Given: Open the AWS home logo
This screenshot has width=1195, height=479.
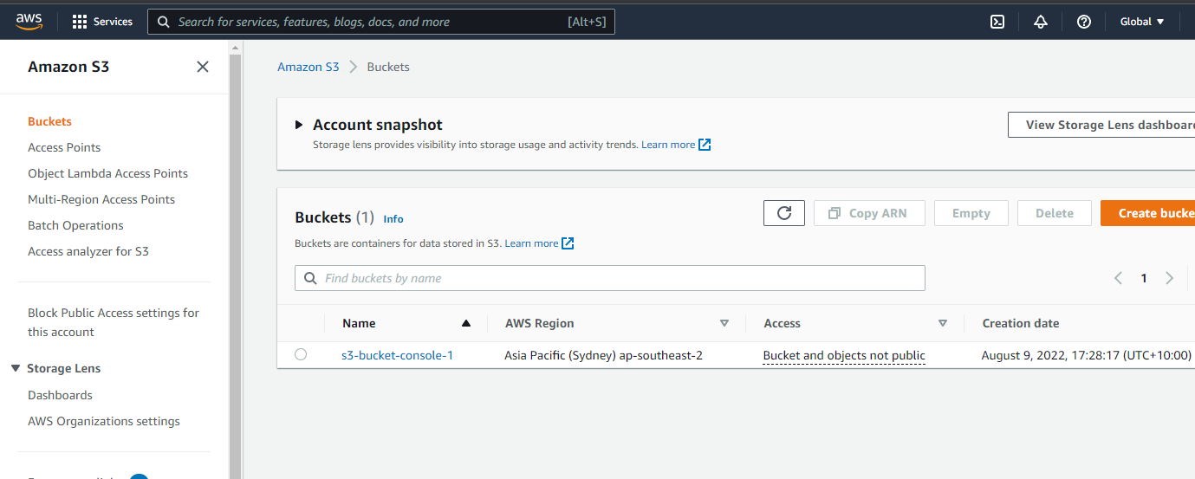Looking at the screenshot, I should (x=29, y=21).
